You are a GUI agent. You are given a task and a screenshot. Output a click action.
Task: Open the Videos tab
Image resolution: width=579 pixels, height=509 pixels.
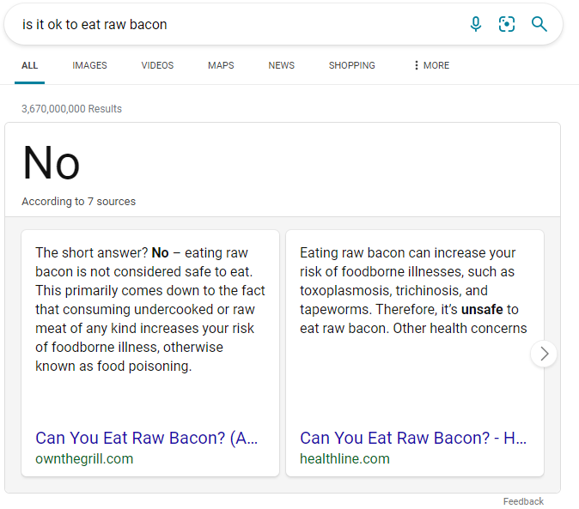point(157,65)
